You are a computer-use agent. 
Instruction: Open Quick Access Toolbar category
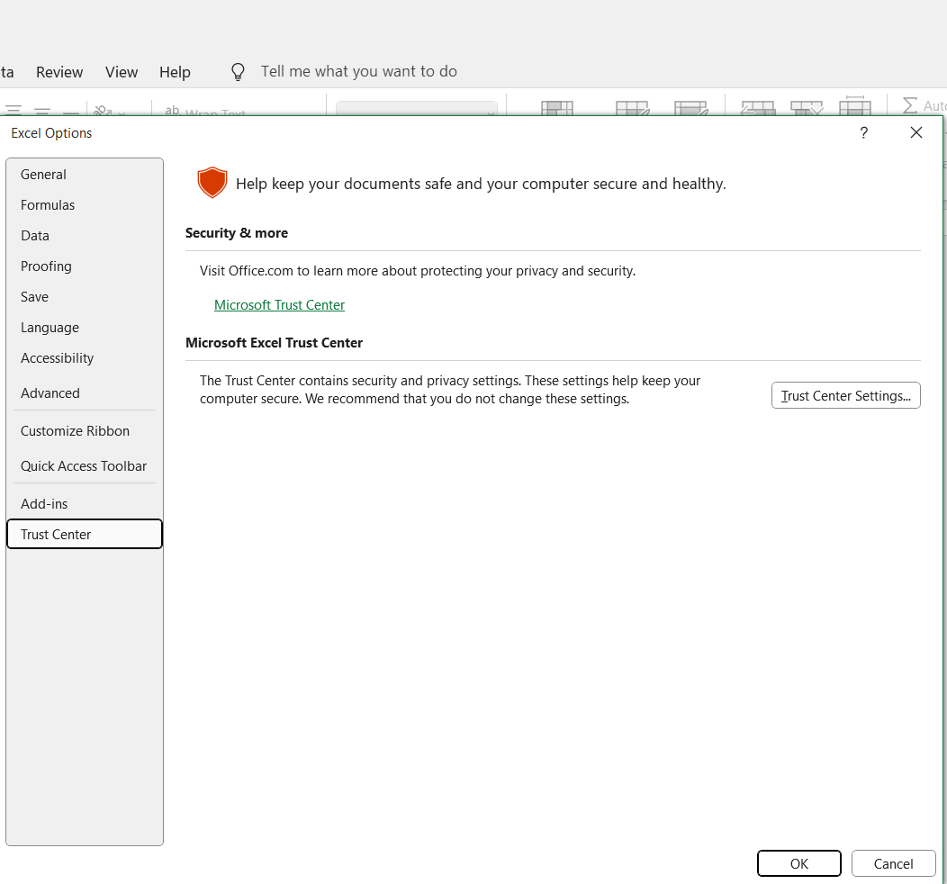tap(85, 466)
